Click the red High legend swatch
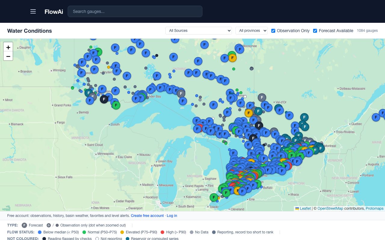The height and width of the screenshot is (240, 385). pyautogui.click(x=162, y=232)
